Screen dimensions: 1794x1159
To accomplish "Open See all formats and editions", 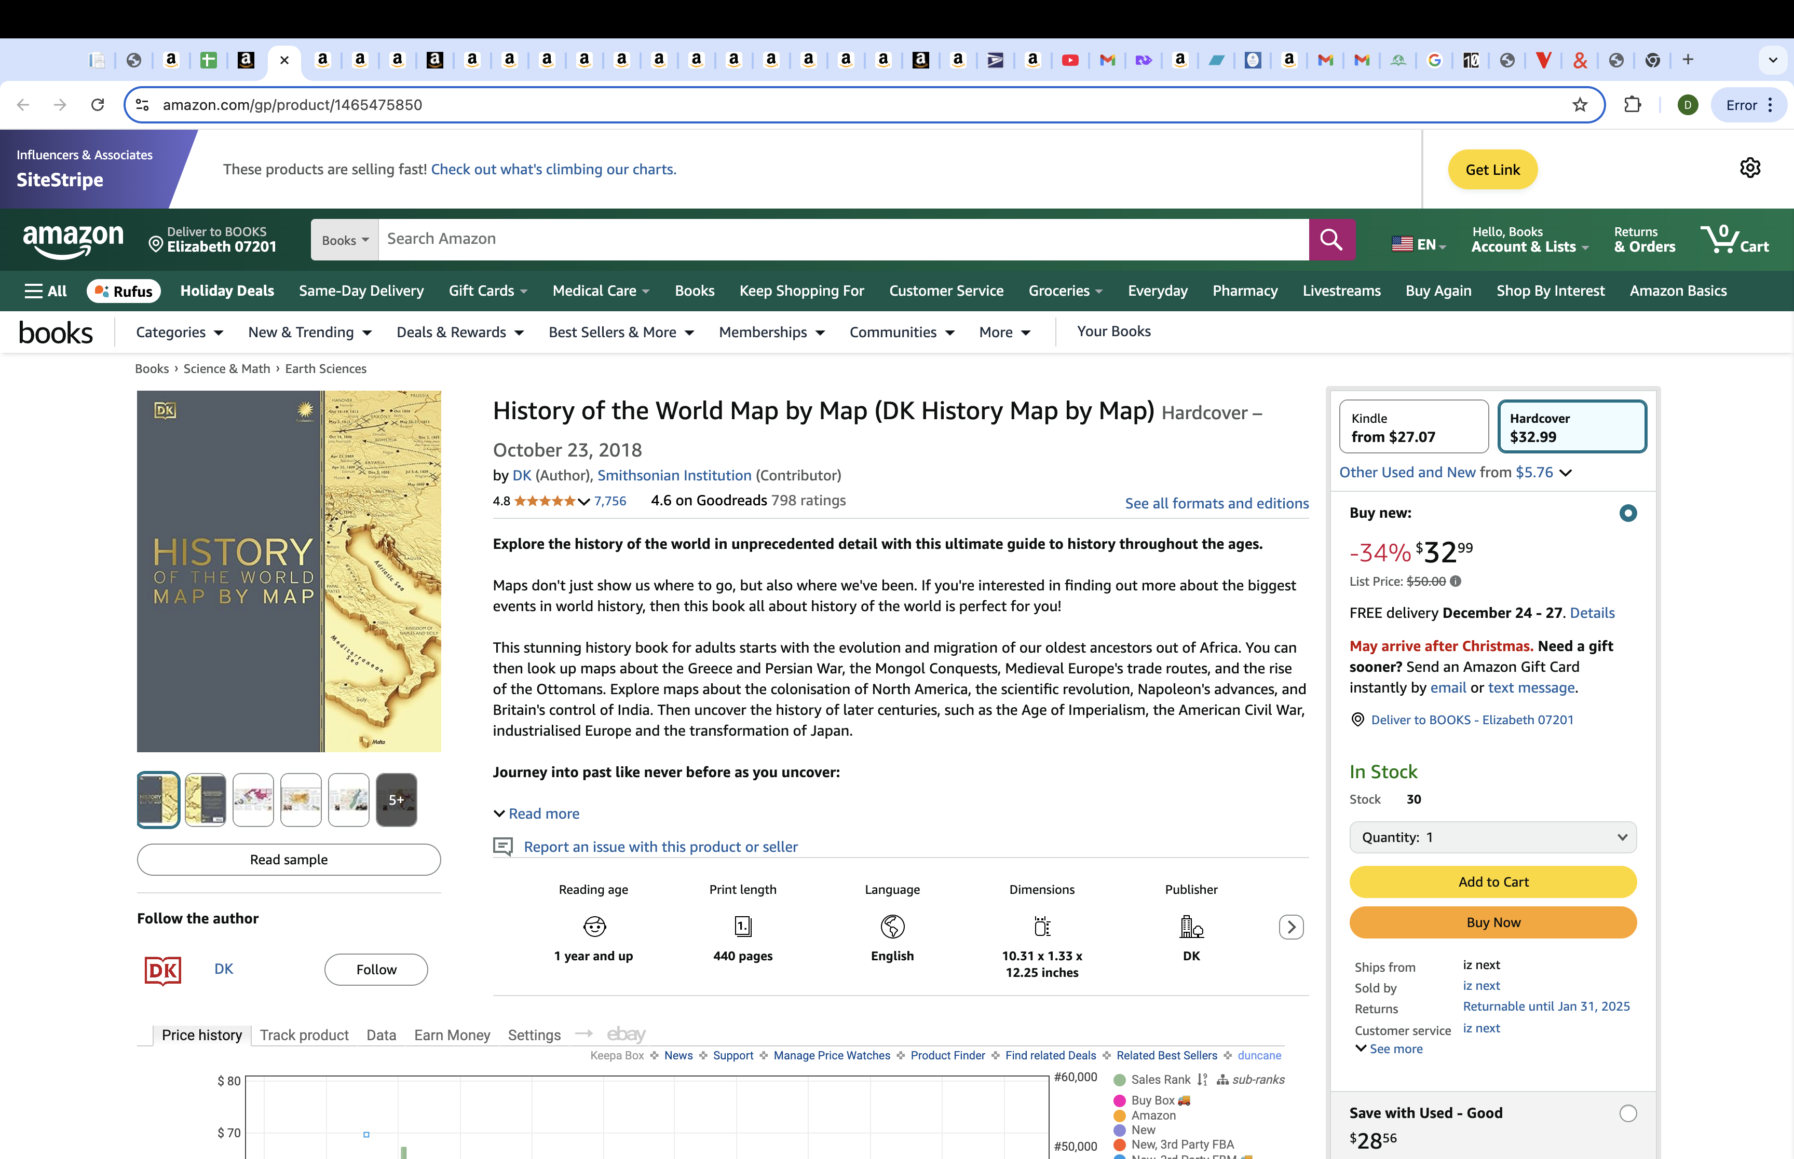I will pos(1217,503).
